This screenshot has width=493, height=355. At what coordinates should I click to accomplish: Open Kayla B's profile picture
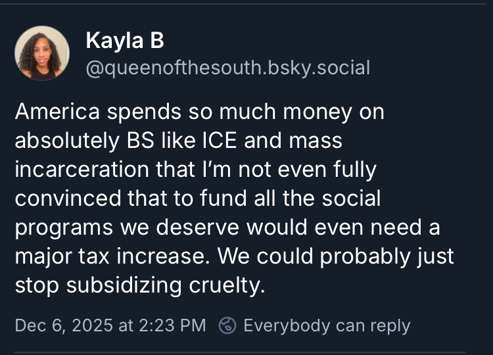tap(41, 53)
